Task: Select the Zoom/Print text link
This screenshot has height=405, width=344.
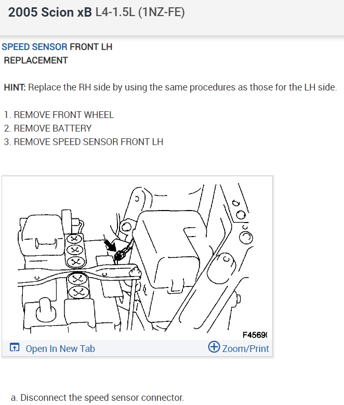Action: click(x=245, y=349)
